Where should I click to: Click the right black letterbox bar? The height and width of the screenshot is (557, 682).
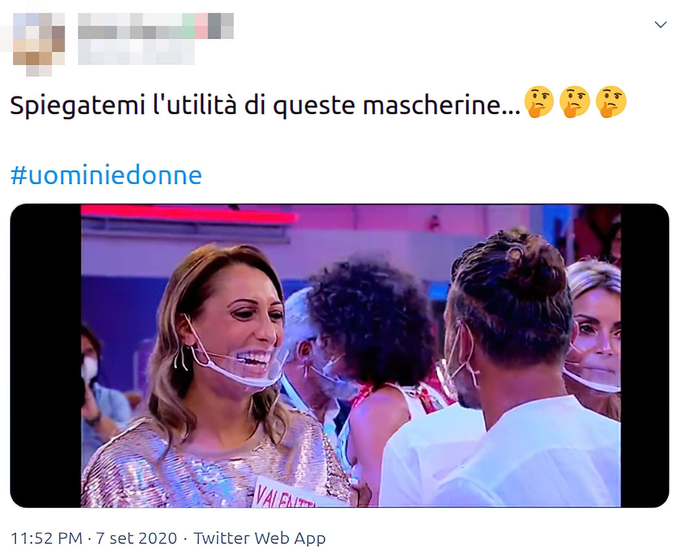click(x=645, y=355)
